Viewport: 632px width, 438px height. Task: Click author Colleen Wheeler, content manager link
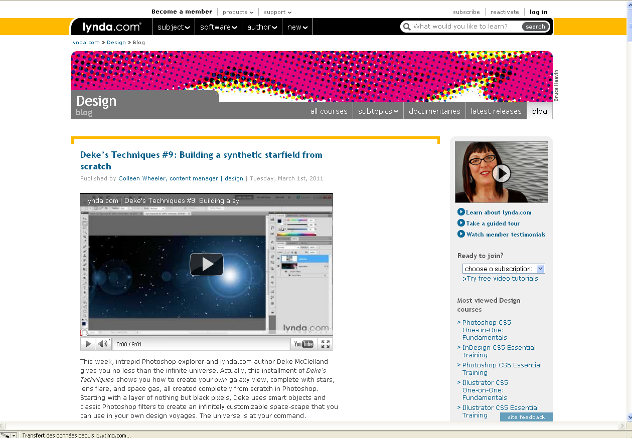169,178
